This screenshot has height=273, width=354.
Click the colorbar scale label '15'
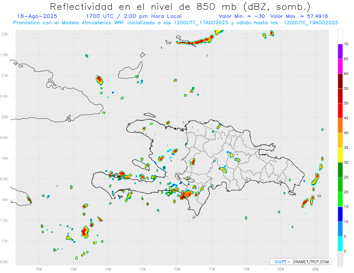346,207
